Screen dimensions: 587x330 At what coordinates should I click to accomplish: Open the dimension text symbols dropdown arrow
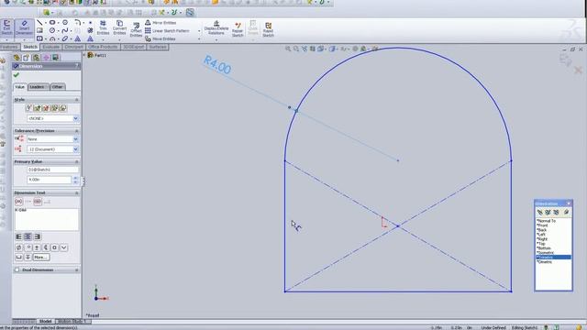tap(63, 247)
